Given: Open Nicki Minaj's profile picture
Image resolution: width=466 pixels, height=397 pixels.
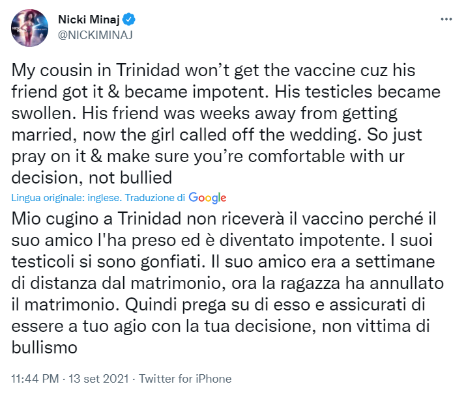Looking at the screenshot, I should (30, 28).
